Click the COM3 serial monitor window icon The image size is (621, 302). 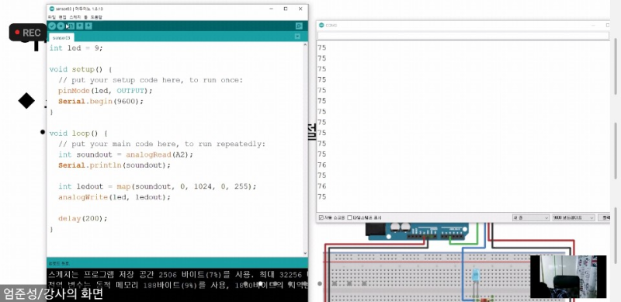click(321, 26)
